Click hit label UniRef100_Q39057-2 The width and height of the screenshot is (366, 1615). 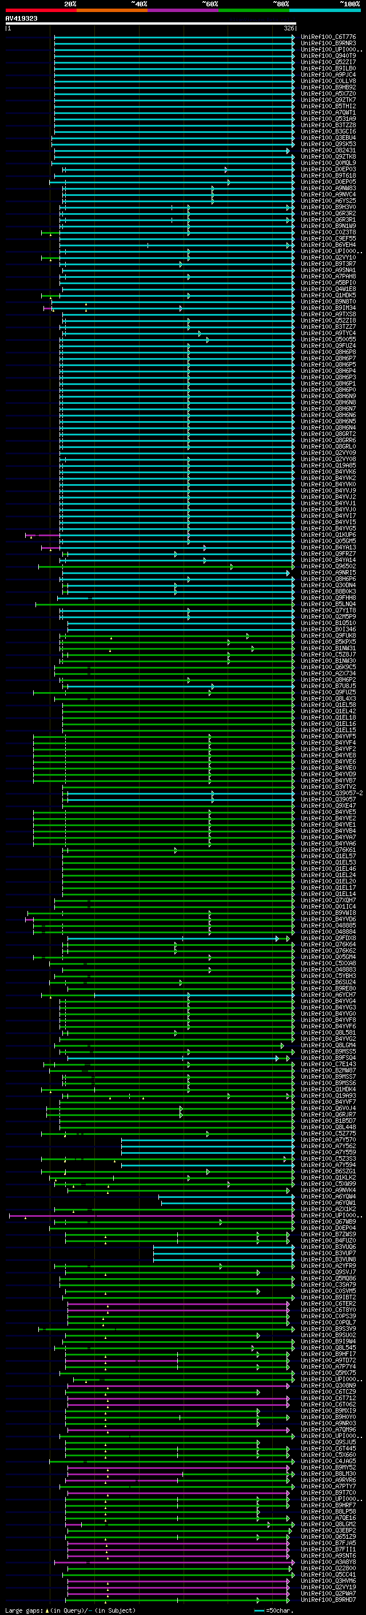coord(332,793)
